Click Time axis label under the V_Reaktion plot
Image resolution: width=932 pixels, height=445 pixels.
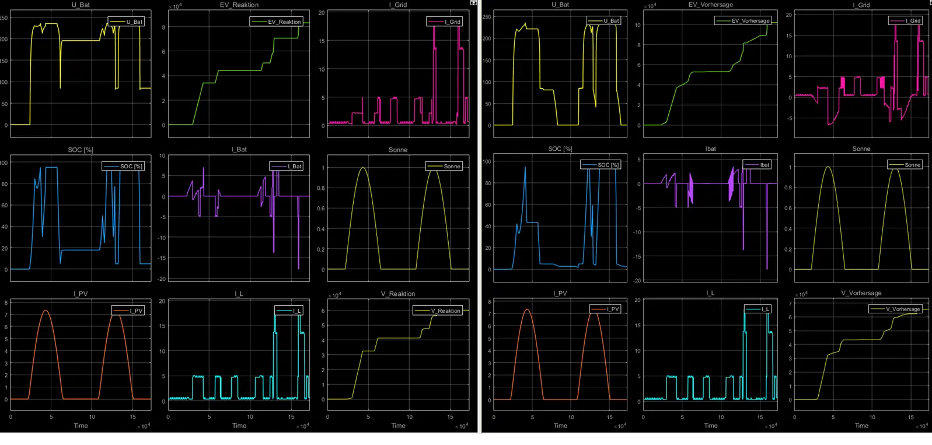398,426
